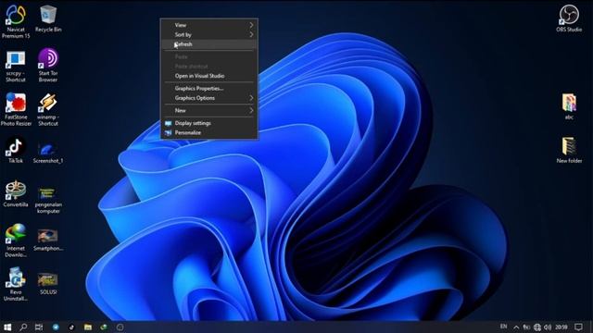Select the winamp Shortcut icon
Viewport: 593px width, 333px height.
48,109
